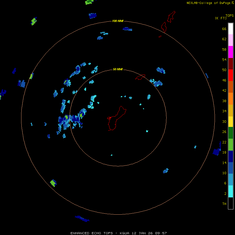
Task: Click the dark maroon legend swatch
Action: (x=231, y=64)
